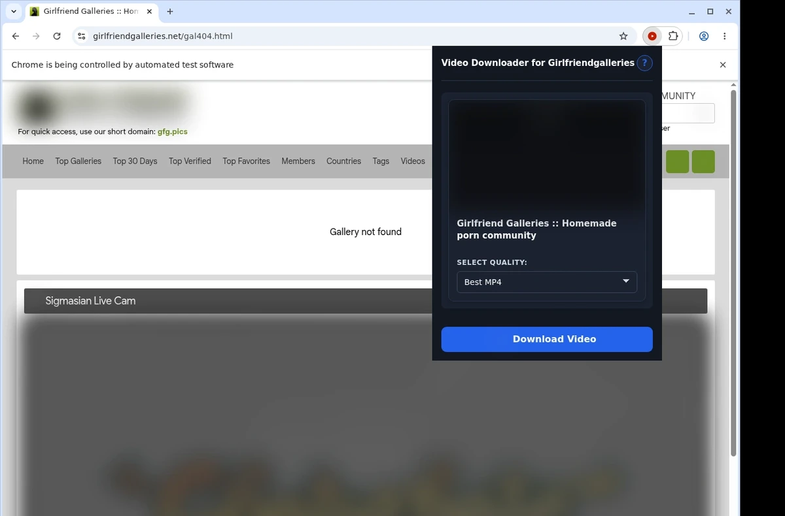Click the browser back arrow
The height and width of the screenshot is (516, 785).
[16, 37]
